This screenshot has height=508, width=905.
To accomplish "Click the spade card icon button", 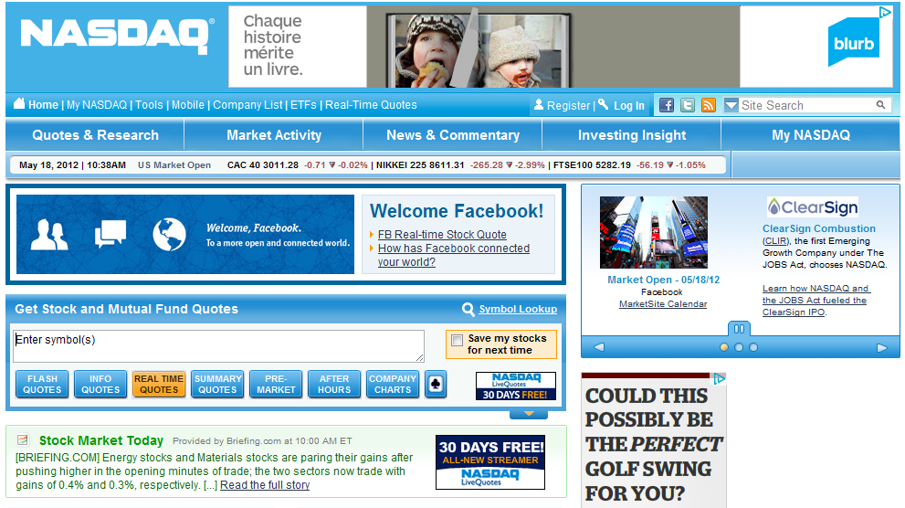I will coord(436,384).
